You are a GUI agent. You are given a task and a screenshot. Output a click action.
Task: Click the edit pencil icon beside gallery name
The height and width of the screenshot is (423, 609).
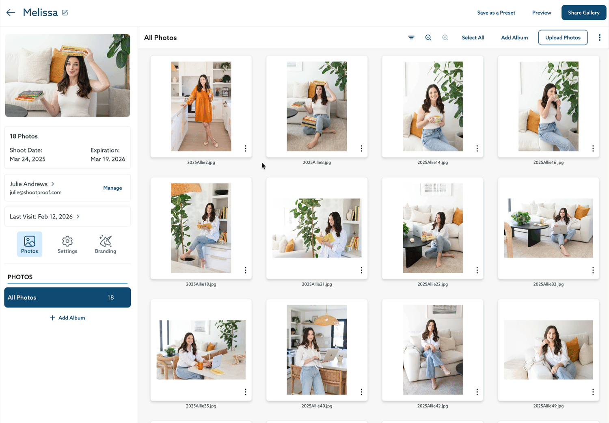[x=65, y=13]
